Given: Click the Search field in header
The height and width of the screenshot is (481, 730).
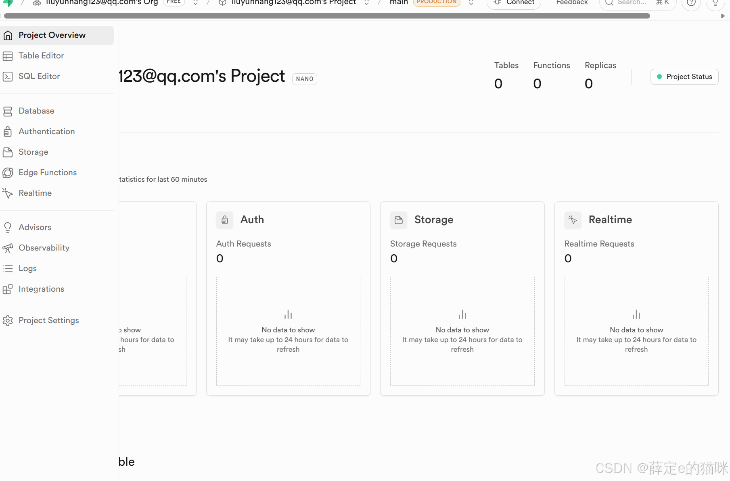Looking at the screenshot, I should (638, 3).
